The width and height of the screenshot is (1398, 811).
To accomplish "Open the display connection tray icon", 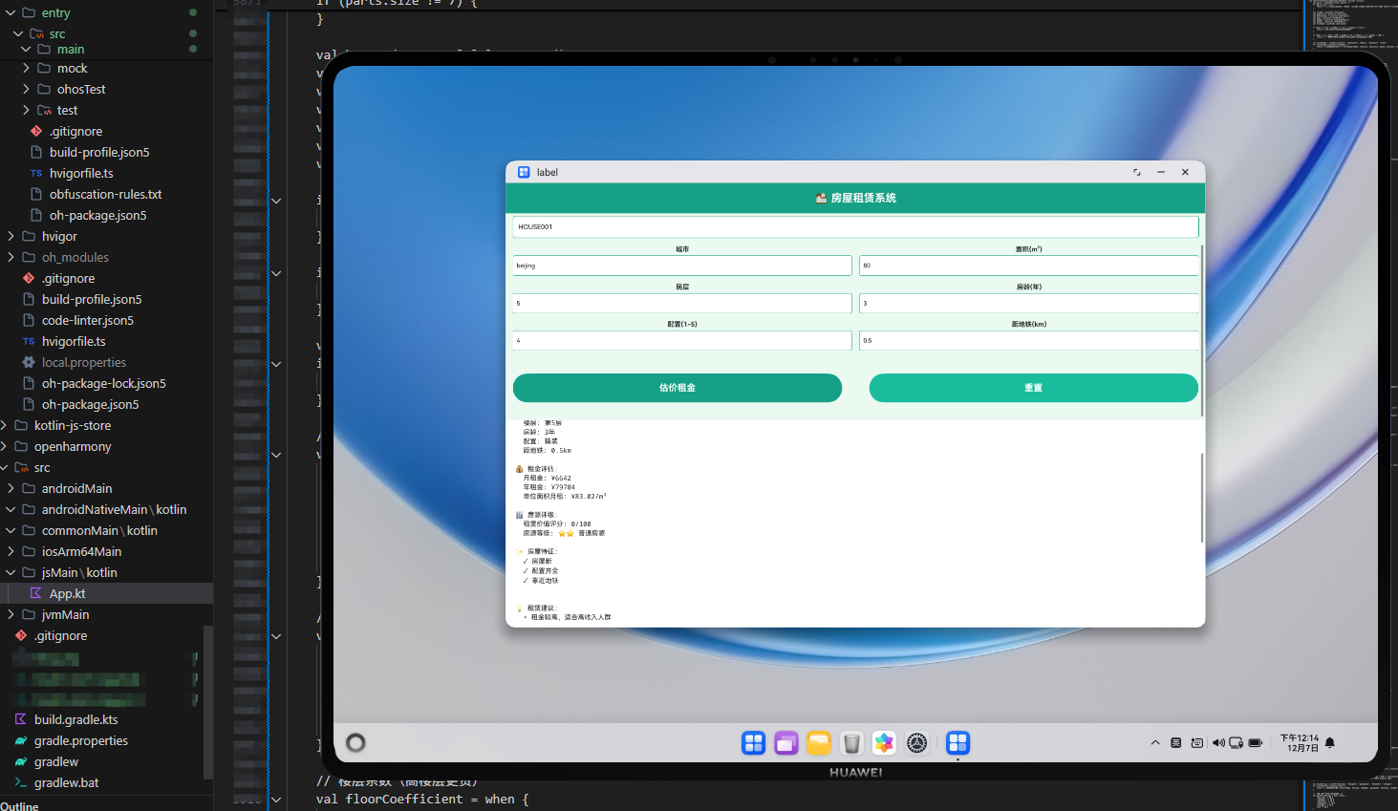I will tap(1236, 742).
